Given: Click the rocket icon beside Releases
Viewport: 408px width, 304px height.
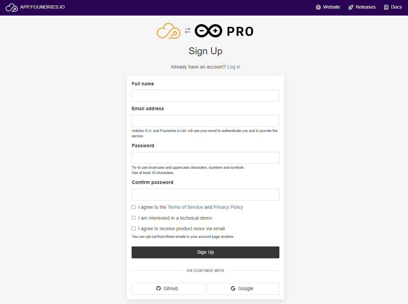Looking at the screenshot, I should (351, 7).
